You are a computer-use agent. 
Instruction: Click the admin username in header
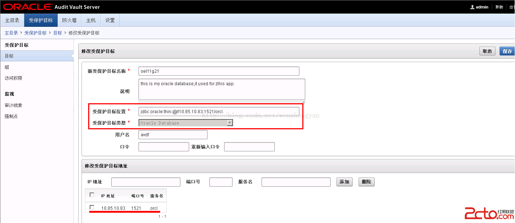482,7
